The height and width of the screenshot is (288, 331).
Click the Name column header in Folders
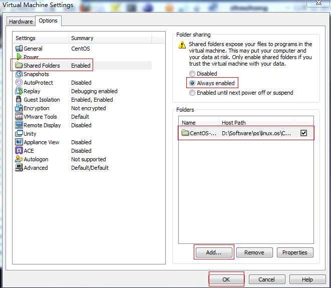199,123
